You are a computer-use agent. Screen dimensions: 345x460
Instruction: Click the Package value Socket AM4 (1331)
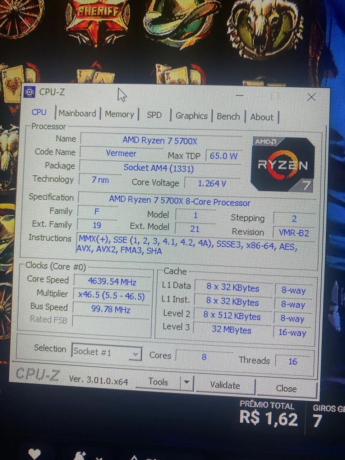159,168
